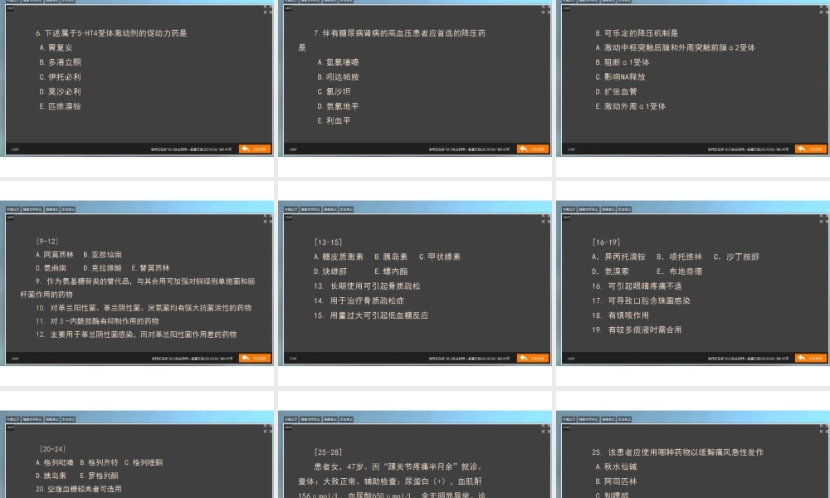This screenshot has height=498, width=830.
Task: Expand [13-15] slide using fullscreen corner icon
Action: [x=546, y=218]
